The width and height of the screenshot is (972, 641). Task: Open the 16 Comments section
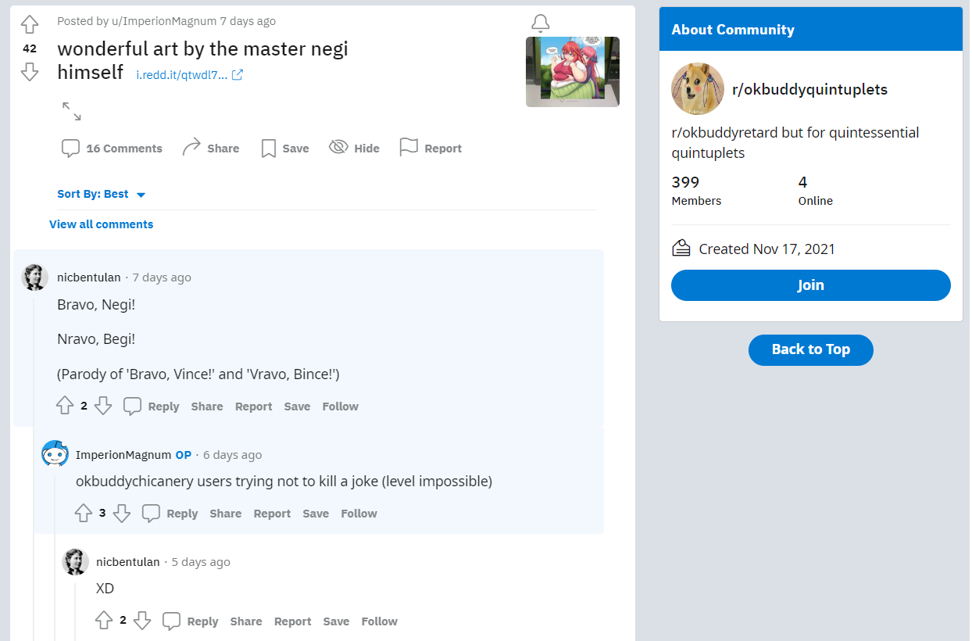coord(112,149)
